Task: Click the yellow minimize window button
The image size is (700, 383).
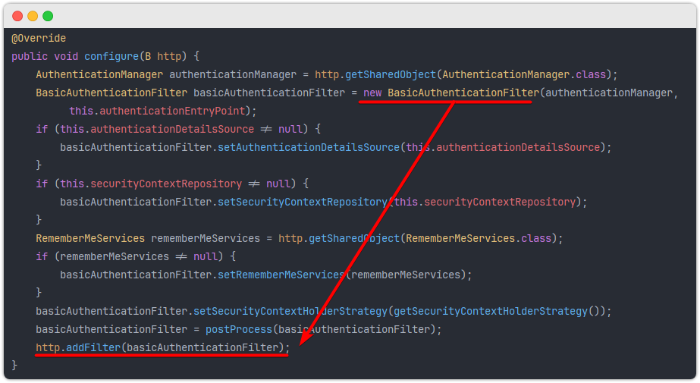Action: 33,17
